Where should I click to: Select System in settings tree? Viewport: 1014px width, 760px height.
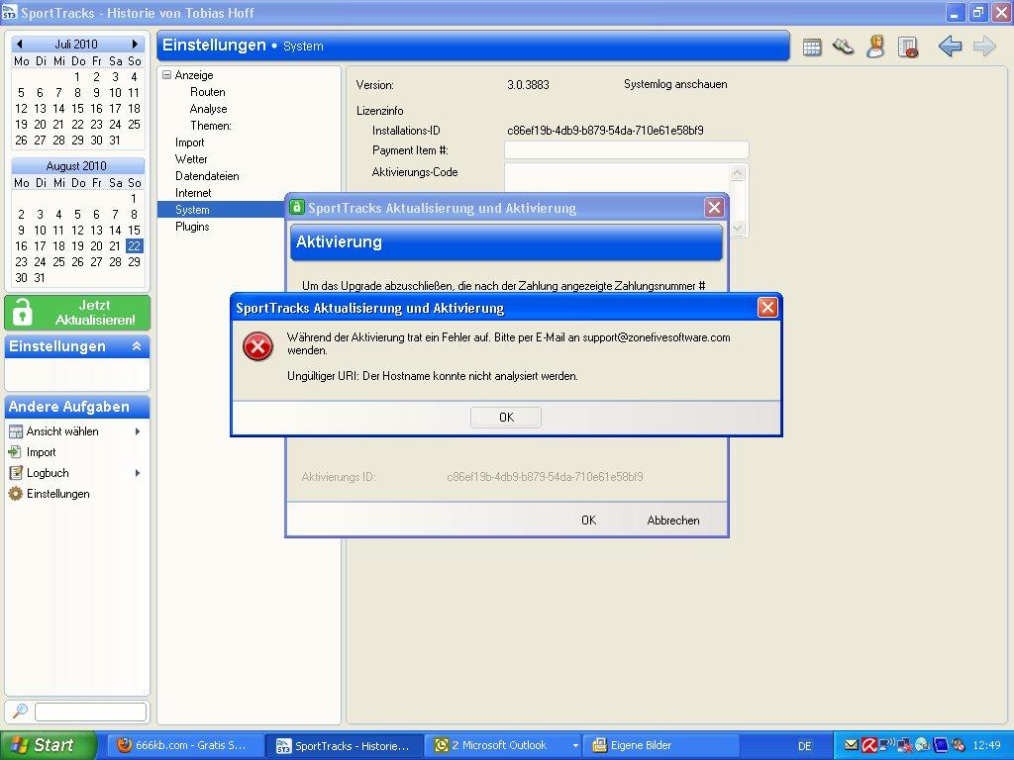click(x=192, y=210)
